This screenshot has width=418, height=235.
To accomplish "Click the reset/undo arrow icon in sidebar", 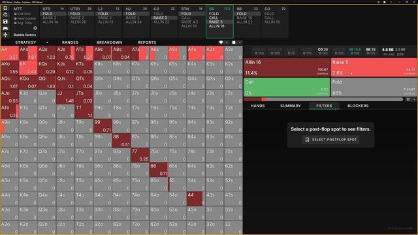I will coord(5,14).
